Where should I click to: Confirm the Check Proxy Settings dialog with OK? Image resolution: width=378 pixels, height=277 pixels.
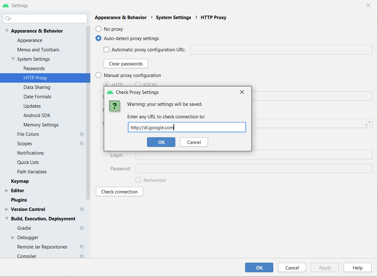coord(161,142)
